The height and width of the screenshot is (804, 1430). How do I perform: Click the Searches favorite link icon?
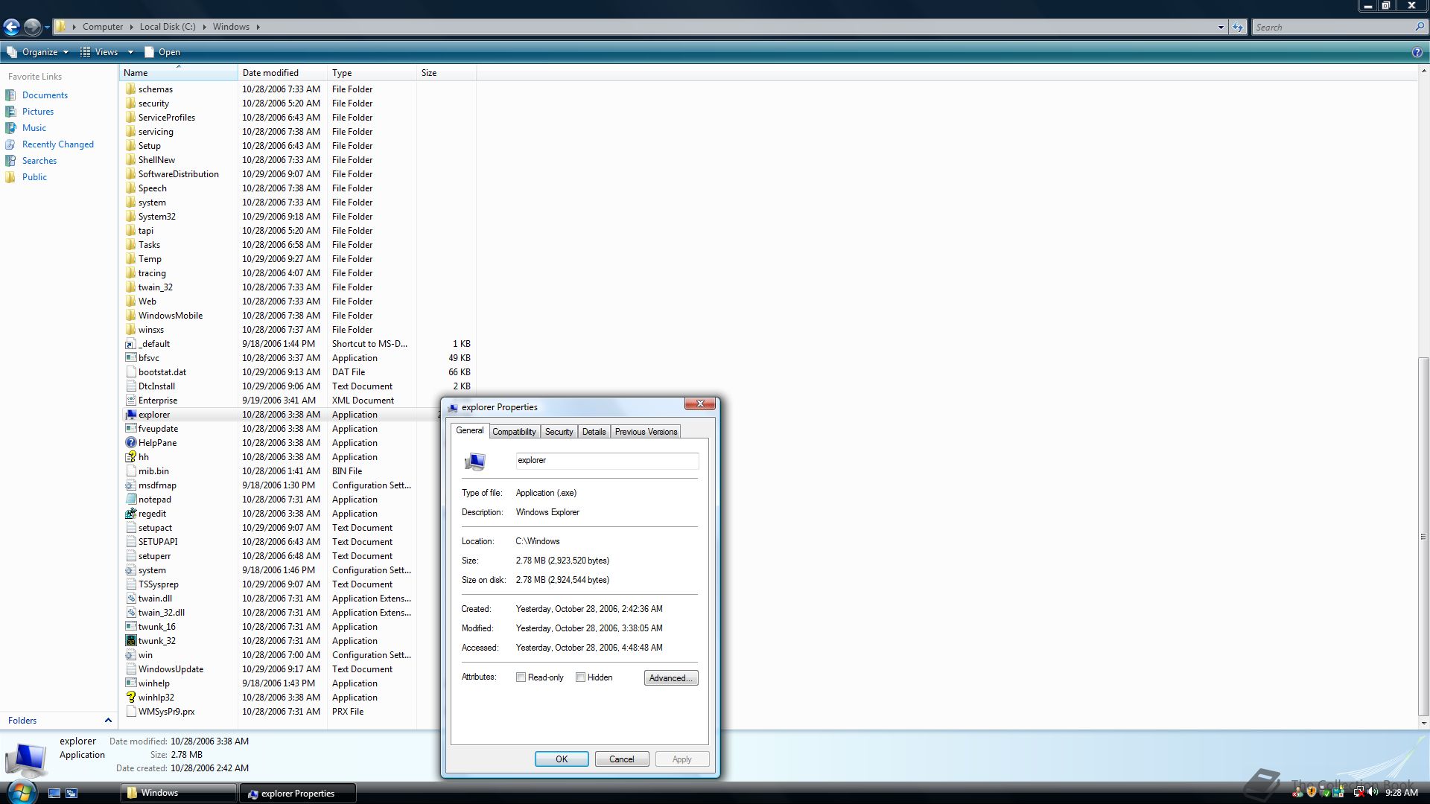click(10, 161)
